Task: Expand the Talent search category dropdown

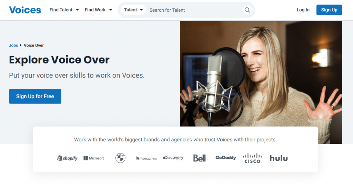Action: point(133,10)
